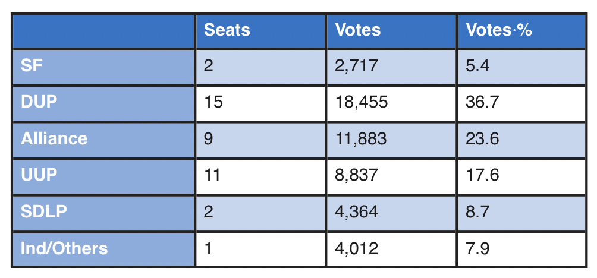
Task: Click the UUP seats cell showing 11
Action: tap(212, 175)
